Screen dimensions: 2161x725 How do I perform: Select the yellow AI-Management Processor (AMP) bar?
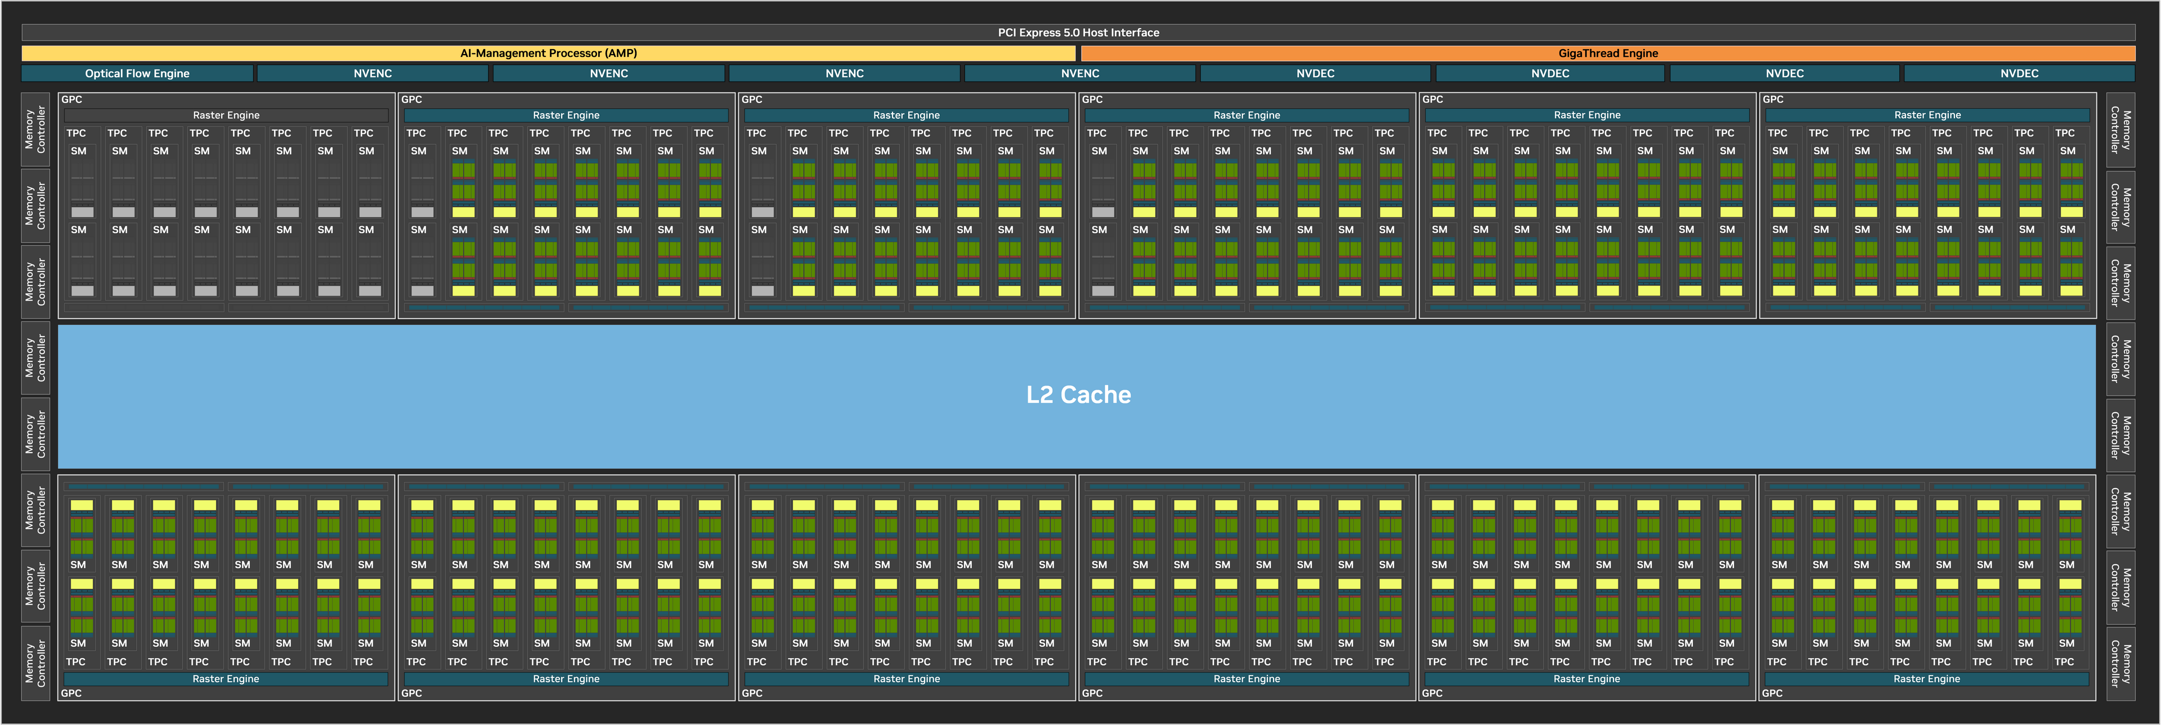coord(549,53)
